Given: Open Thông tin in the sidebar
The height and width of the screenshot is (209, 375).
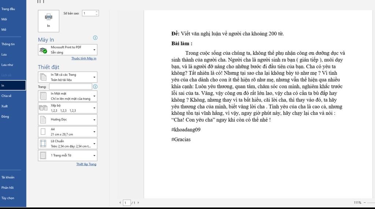Looking at the screenshot, I should (x=8, y=44).
